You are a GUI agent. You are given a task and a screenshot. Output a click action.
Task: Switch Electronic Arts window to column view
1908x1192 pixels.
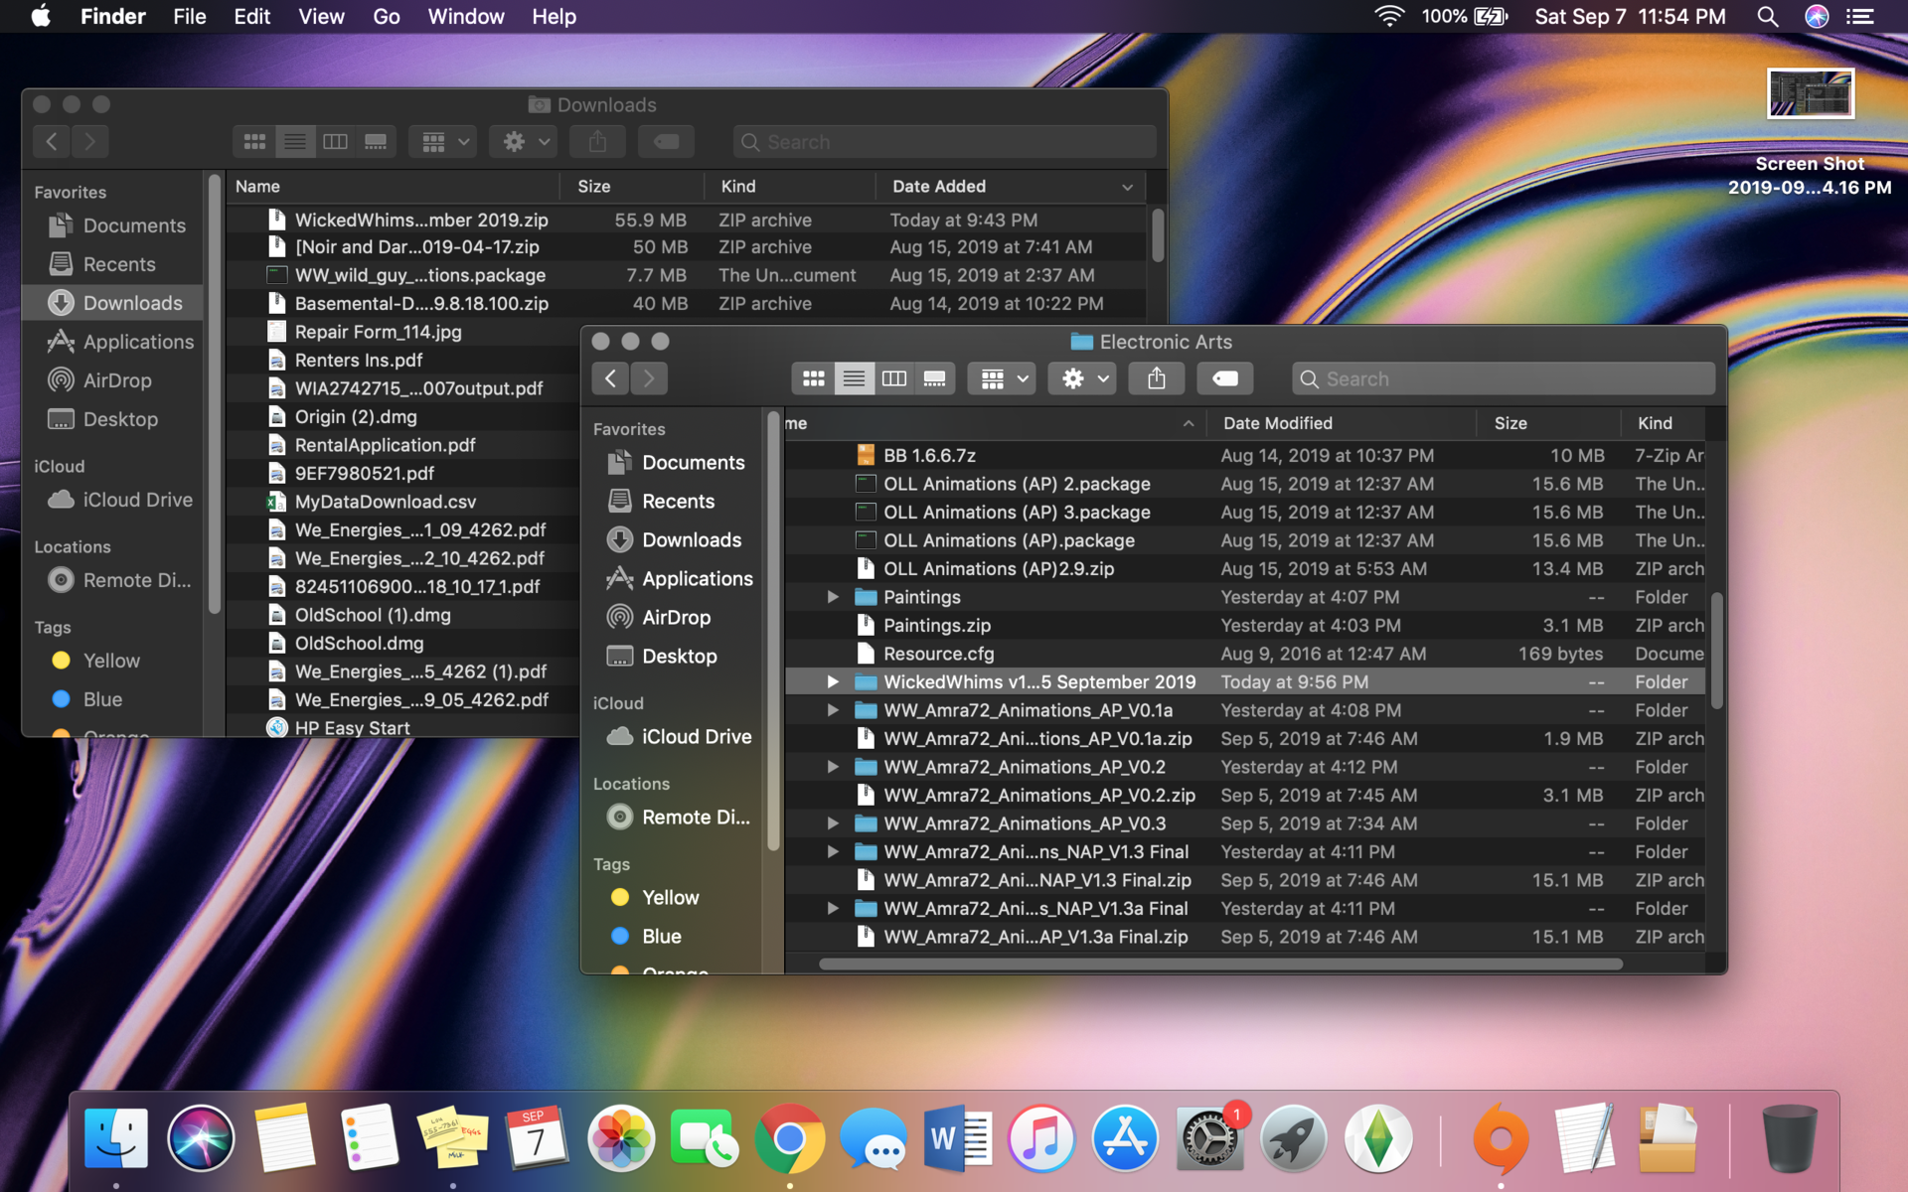point(894,378)
